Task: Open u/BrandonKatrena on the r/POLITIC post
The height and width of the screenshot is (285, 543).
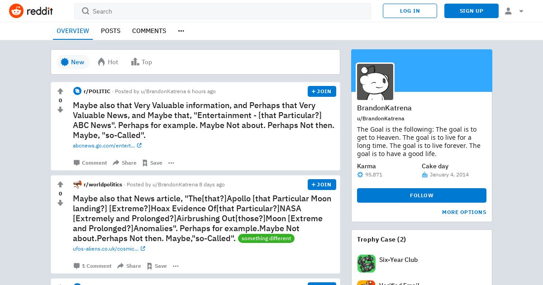Action: coord(163,91)
